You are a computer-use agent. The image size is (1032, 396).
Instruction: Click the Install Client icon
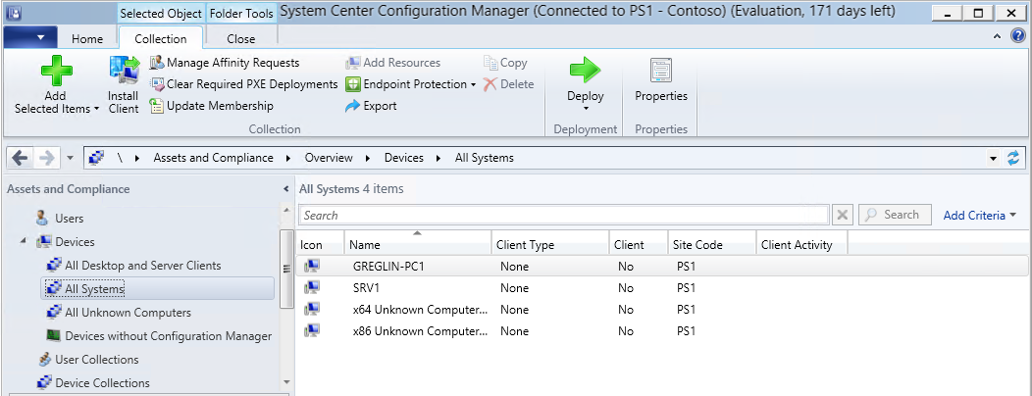pos(124,71)
